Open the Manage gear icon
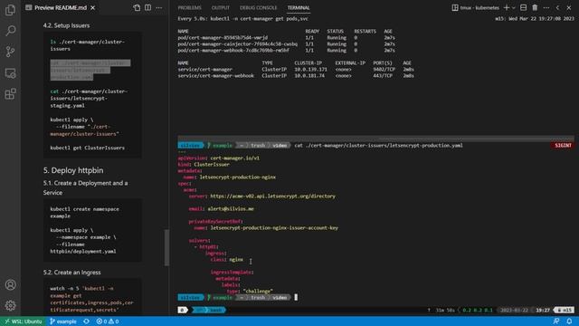This screenshot has height=326, width=579. pyautogui.click(x=10, y=305)
